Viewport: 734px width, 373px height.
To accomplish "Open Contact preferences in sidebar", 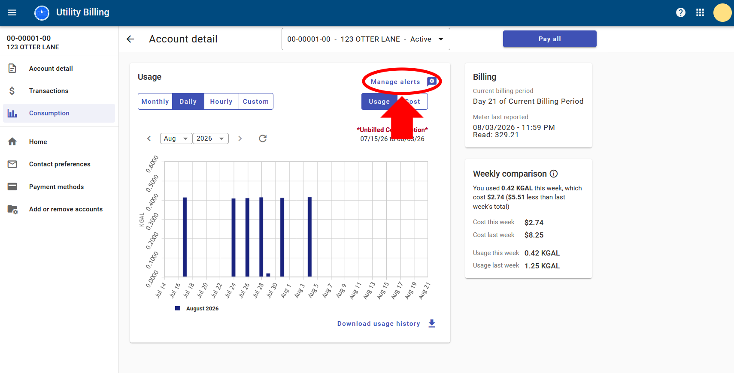I will click(x=59, y=164).
